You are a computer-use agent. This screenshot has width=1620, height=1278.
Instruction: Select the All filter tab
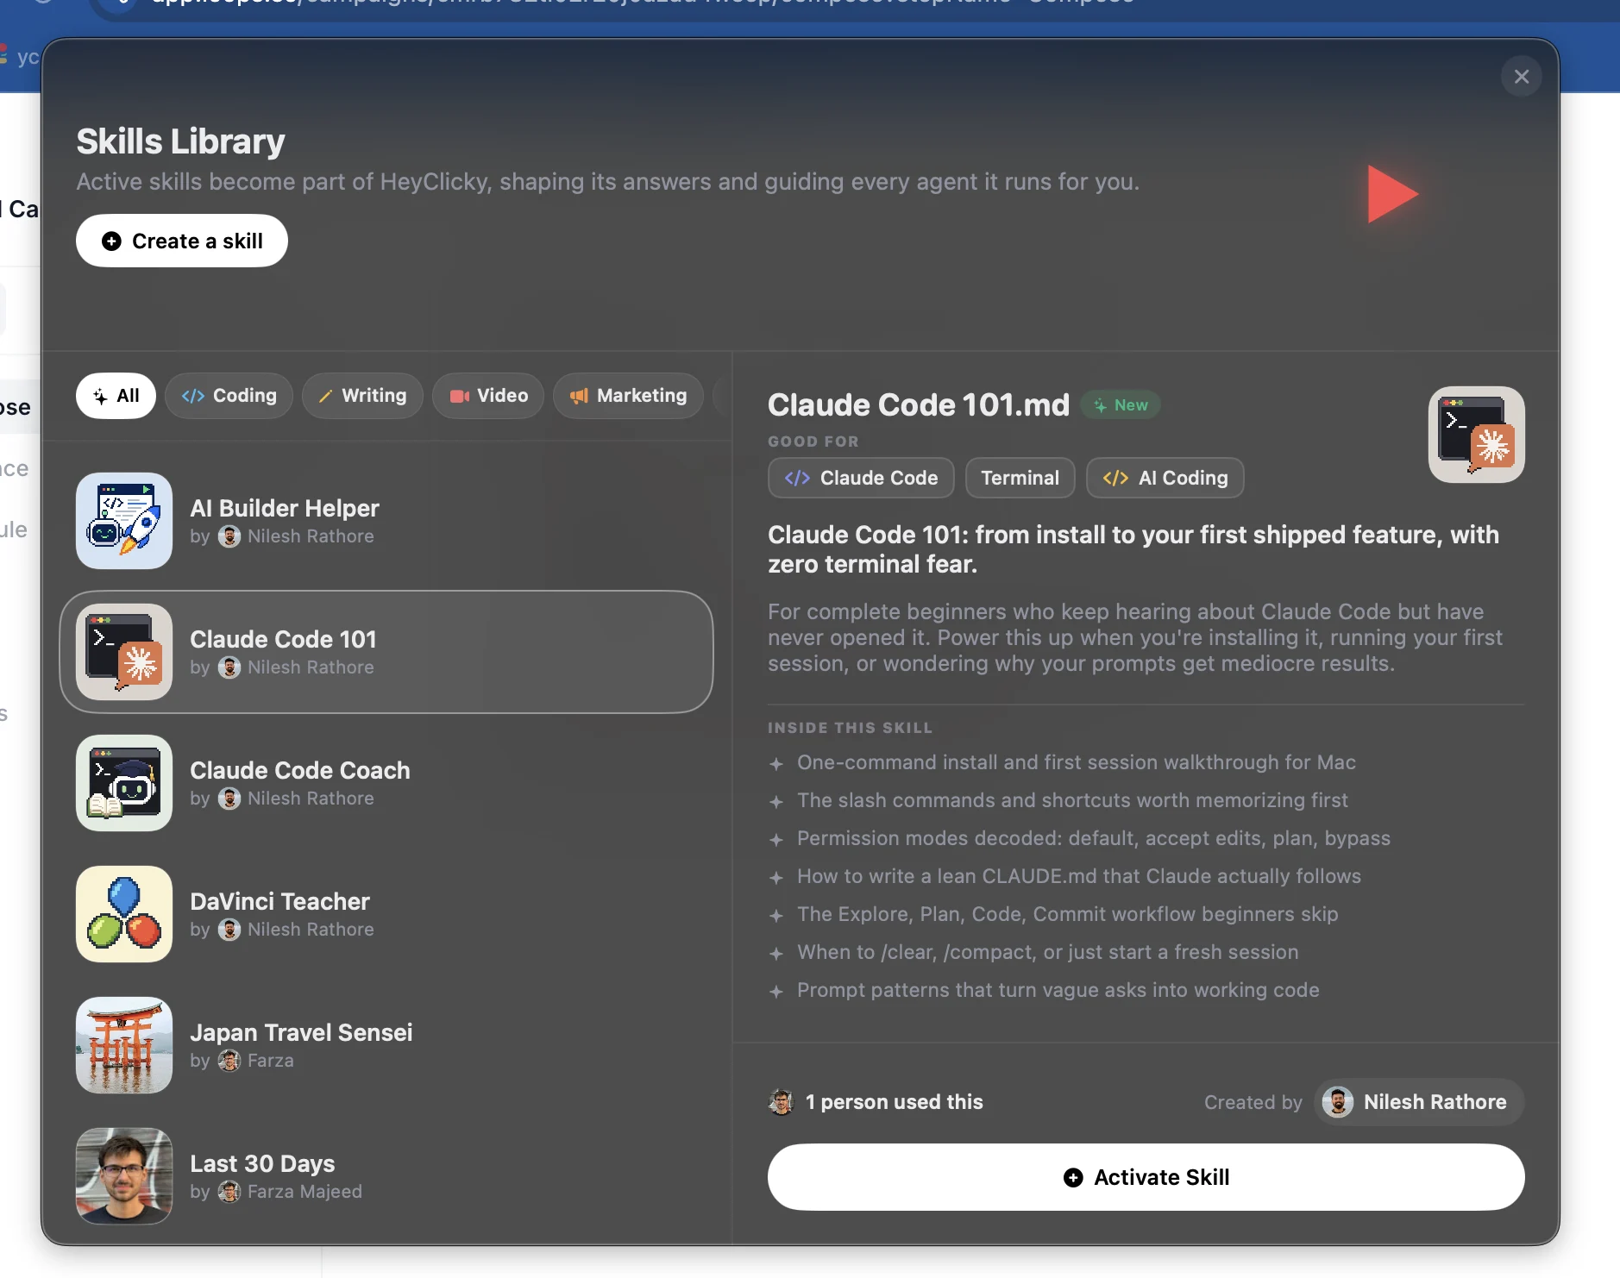(116, 396)
